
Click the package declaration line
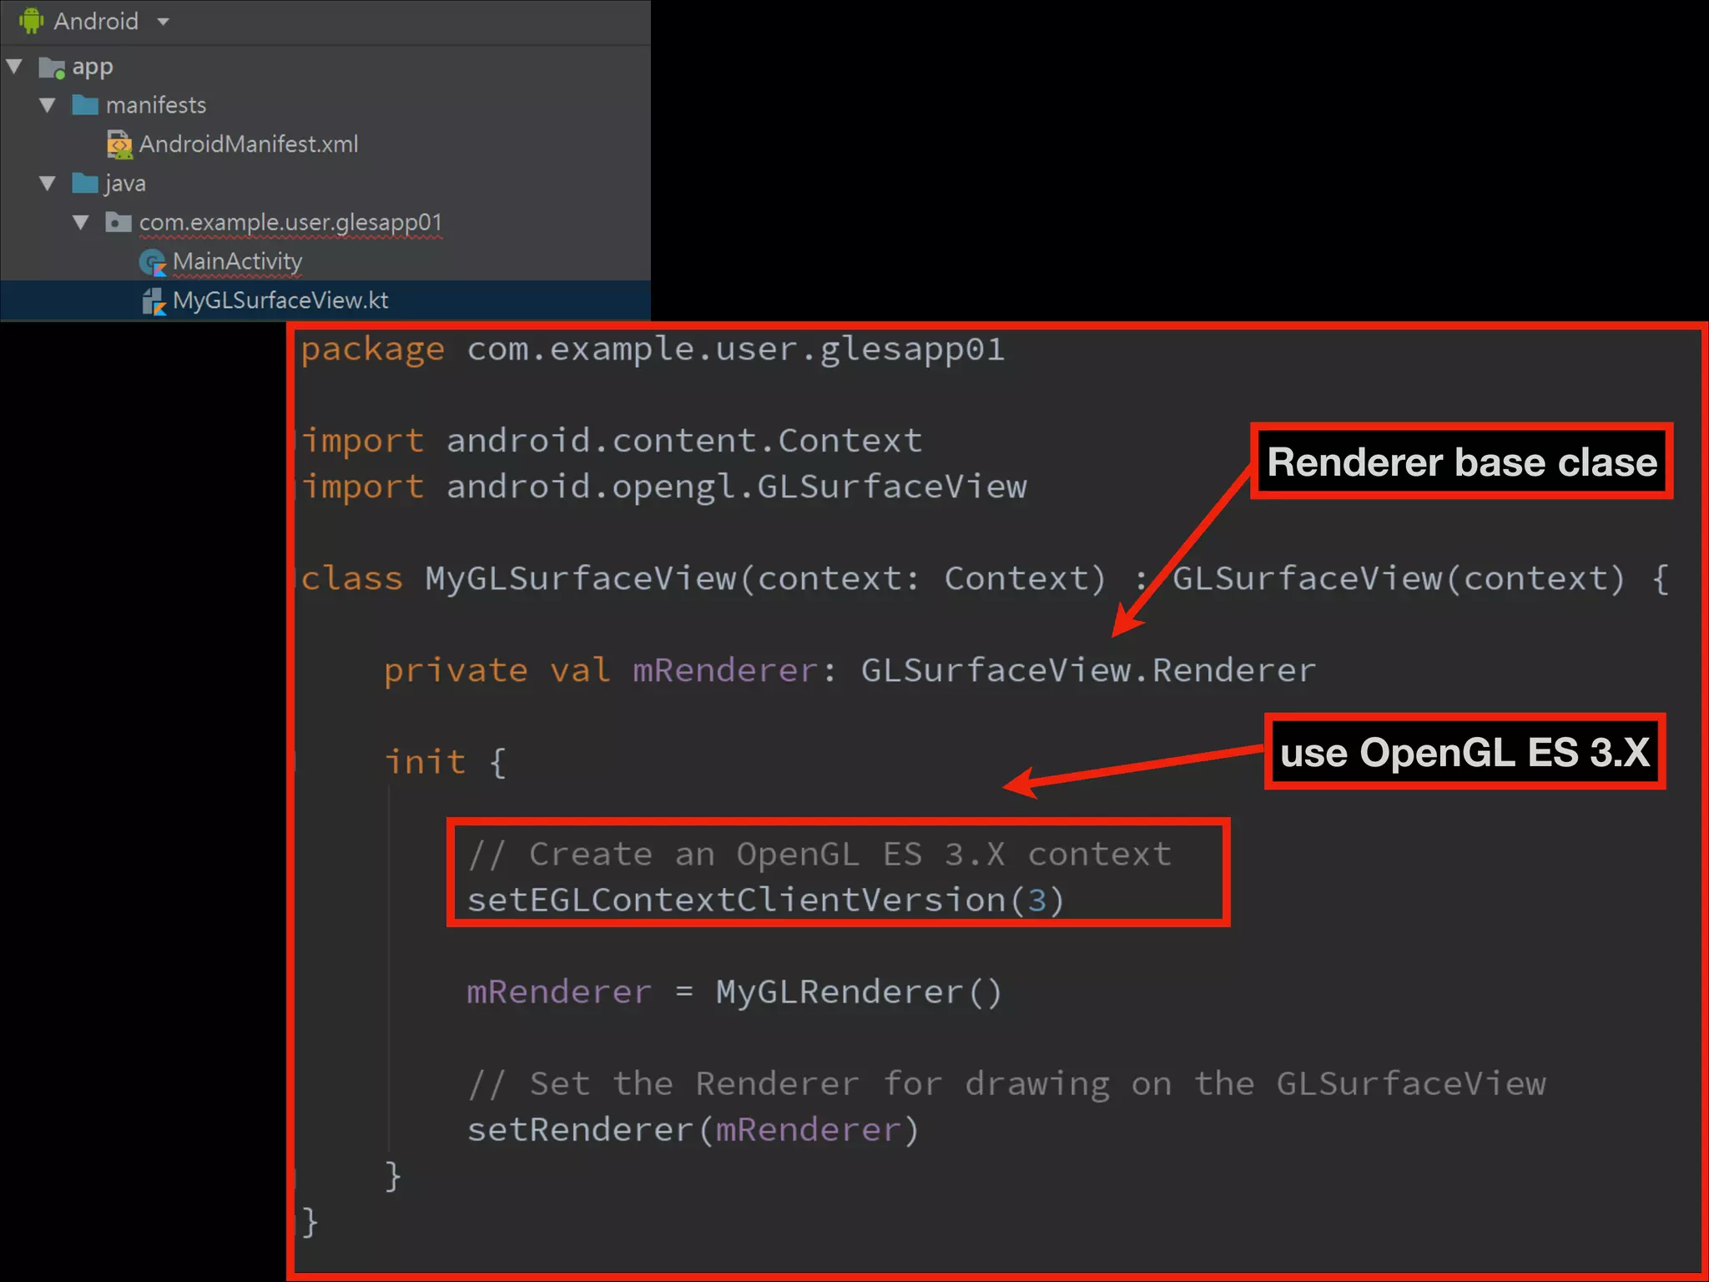pos(653,350)
